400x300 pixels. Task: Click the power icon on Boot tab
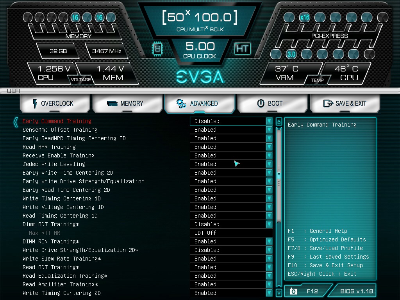[x=261, y=103]
